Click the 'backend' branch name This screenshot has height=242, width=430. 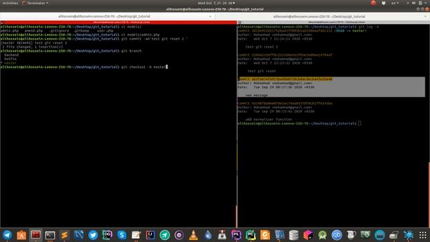pyautogui.click(x=11, y=55)
